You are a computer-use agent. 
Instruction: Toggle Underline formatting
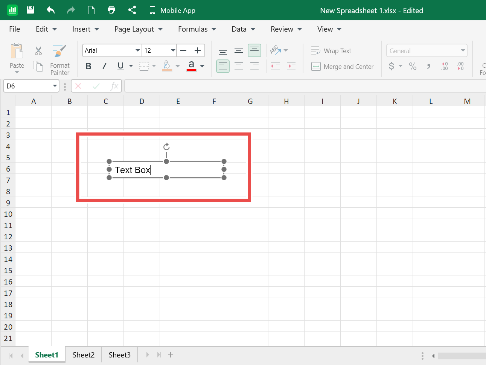pos(120,66)
